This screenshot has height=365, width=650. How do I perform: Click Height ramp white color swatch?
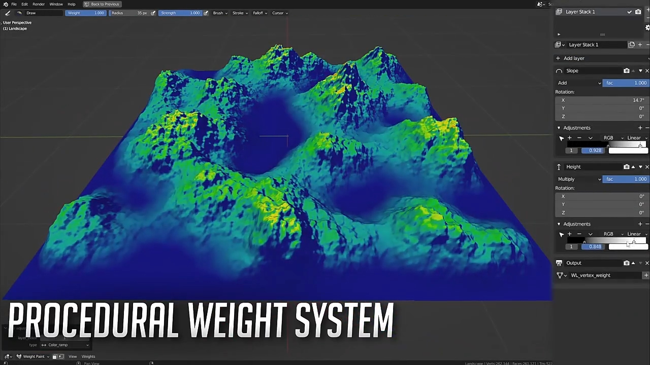[x=628, y=246]
